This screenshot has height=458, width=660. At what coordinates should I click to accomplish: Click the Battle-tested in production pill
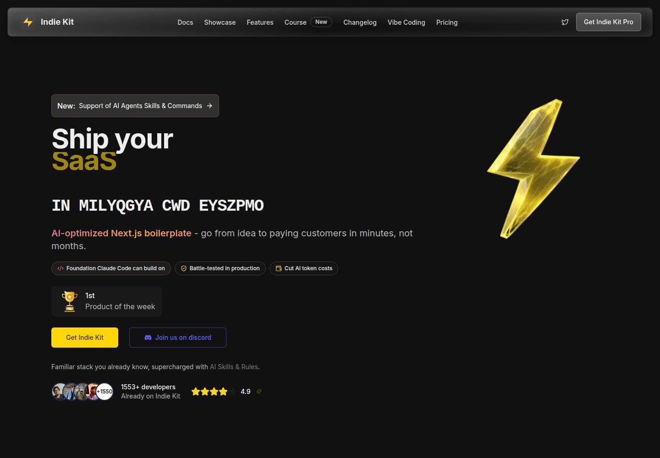click(220, 268)
